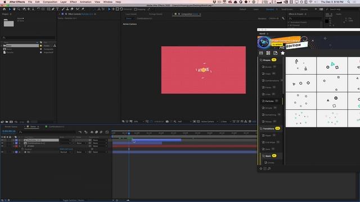Select the Clone Stamp tool

[x=67, y=9]
